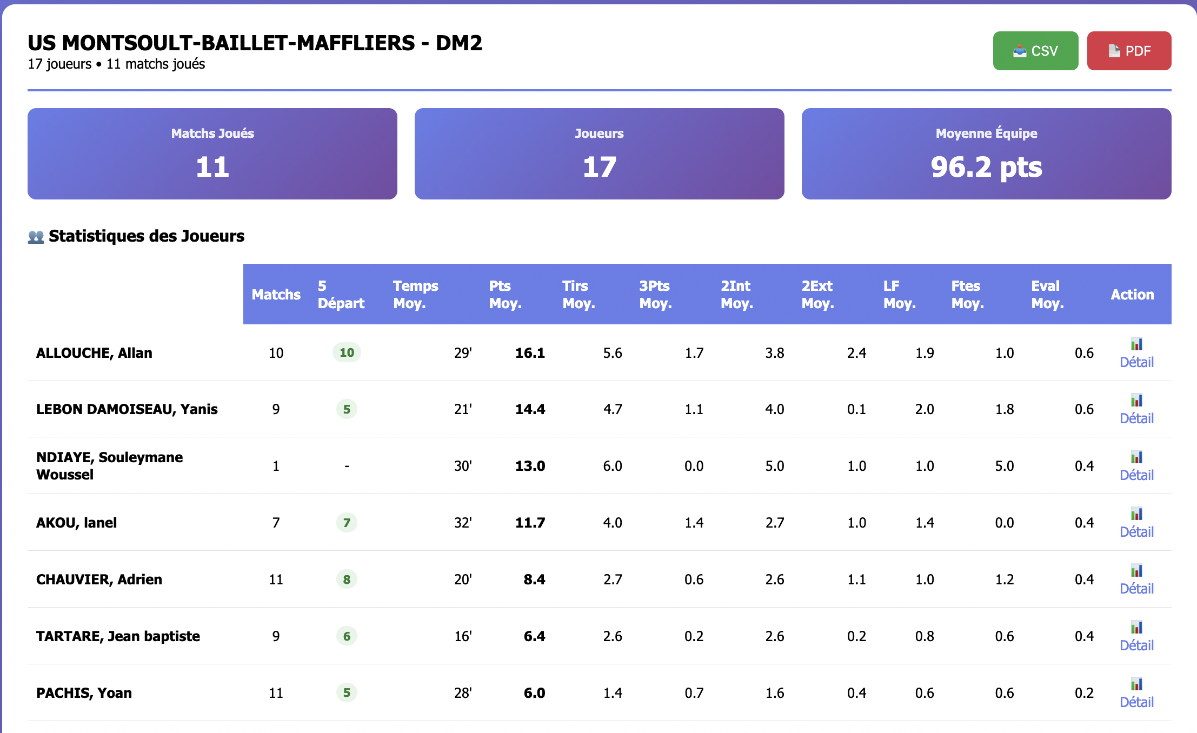Sort by Pts Moy. column header

[505, 294]
